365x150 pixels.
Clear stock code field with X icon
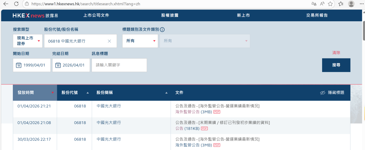pos(109,41)
